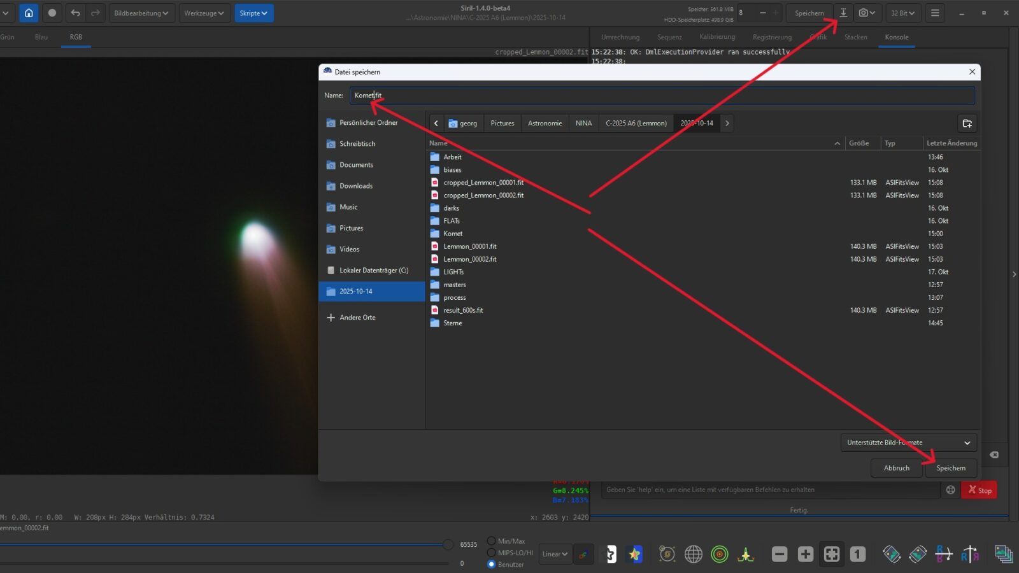The height and width of the screenshot is (573, 1019).
Task: Click the undo arrow in toolbar
Action: click(x=75, y=13)
